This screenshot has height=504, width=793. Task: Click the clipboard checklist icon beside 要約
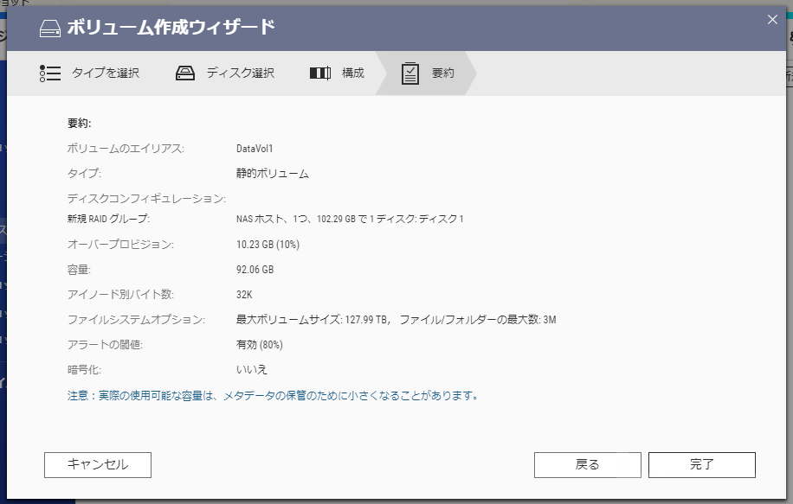pyautogui.click(x=410, y=73)
